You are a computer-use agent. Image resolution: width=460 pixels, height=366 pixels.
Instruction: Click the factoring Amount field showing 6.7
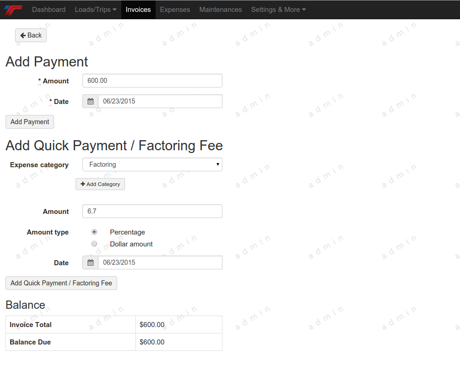(x=152, y=211)
